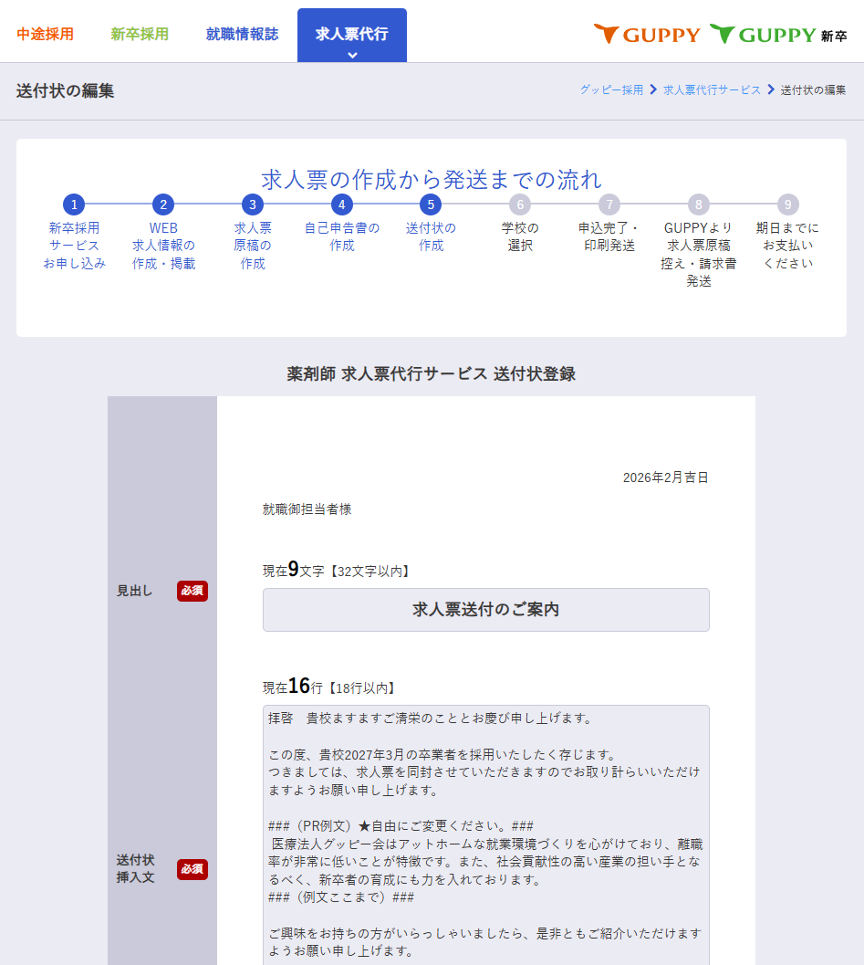Click the 送付状の編集 page title

(x=65, y=90)
